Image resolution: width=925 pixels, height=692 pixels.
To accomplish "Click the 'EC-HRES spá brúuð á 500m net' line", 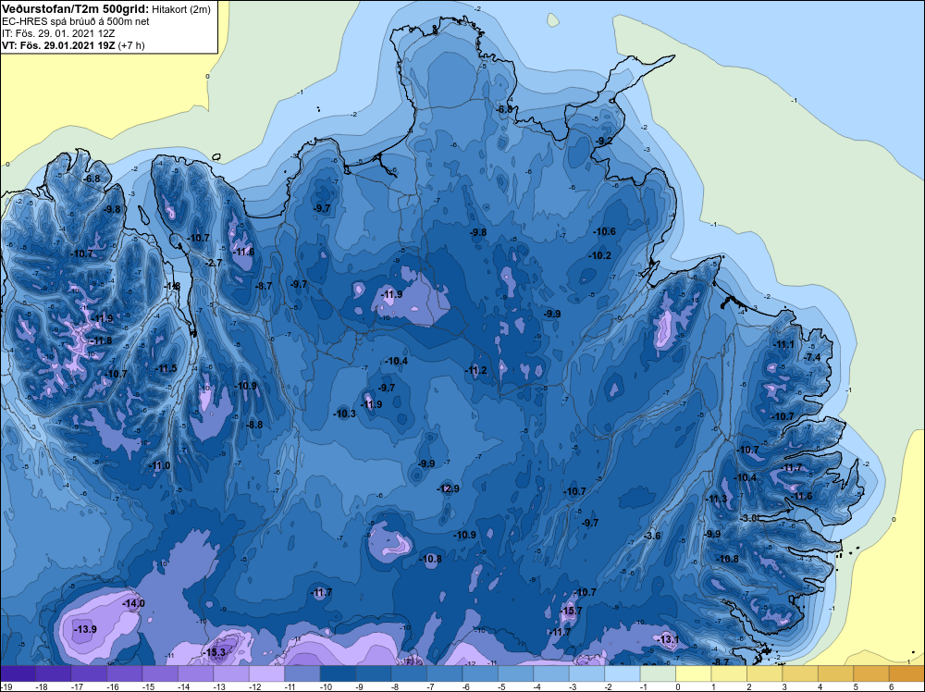I will pos(76,21).
